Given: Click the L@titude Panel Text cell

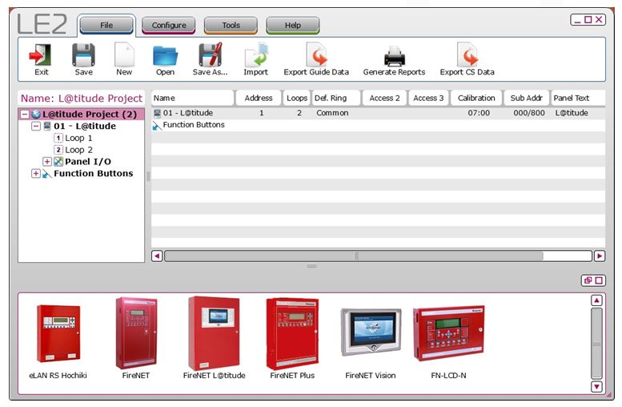Looking at the screenshot, I should (572, 113).
